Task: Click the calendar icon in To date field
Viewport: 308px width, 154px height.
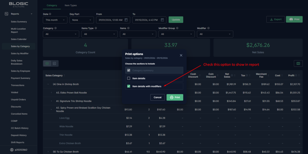Action: pyautogui.click(x=162, y=20)
